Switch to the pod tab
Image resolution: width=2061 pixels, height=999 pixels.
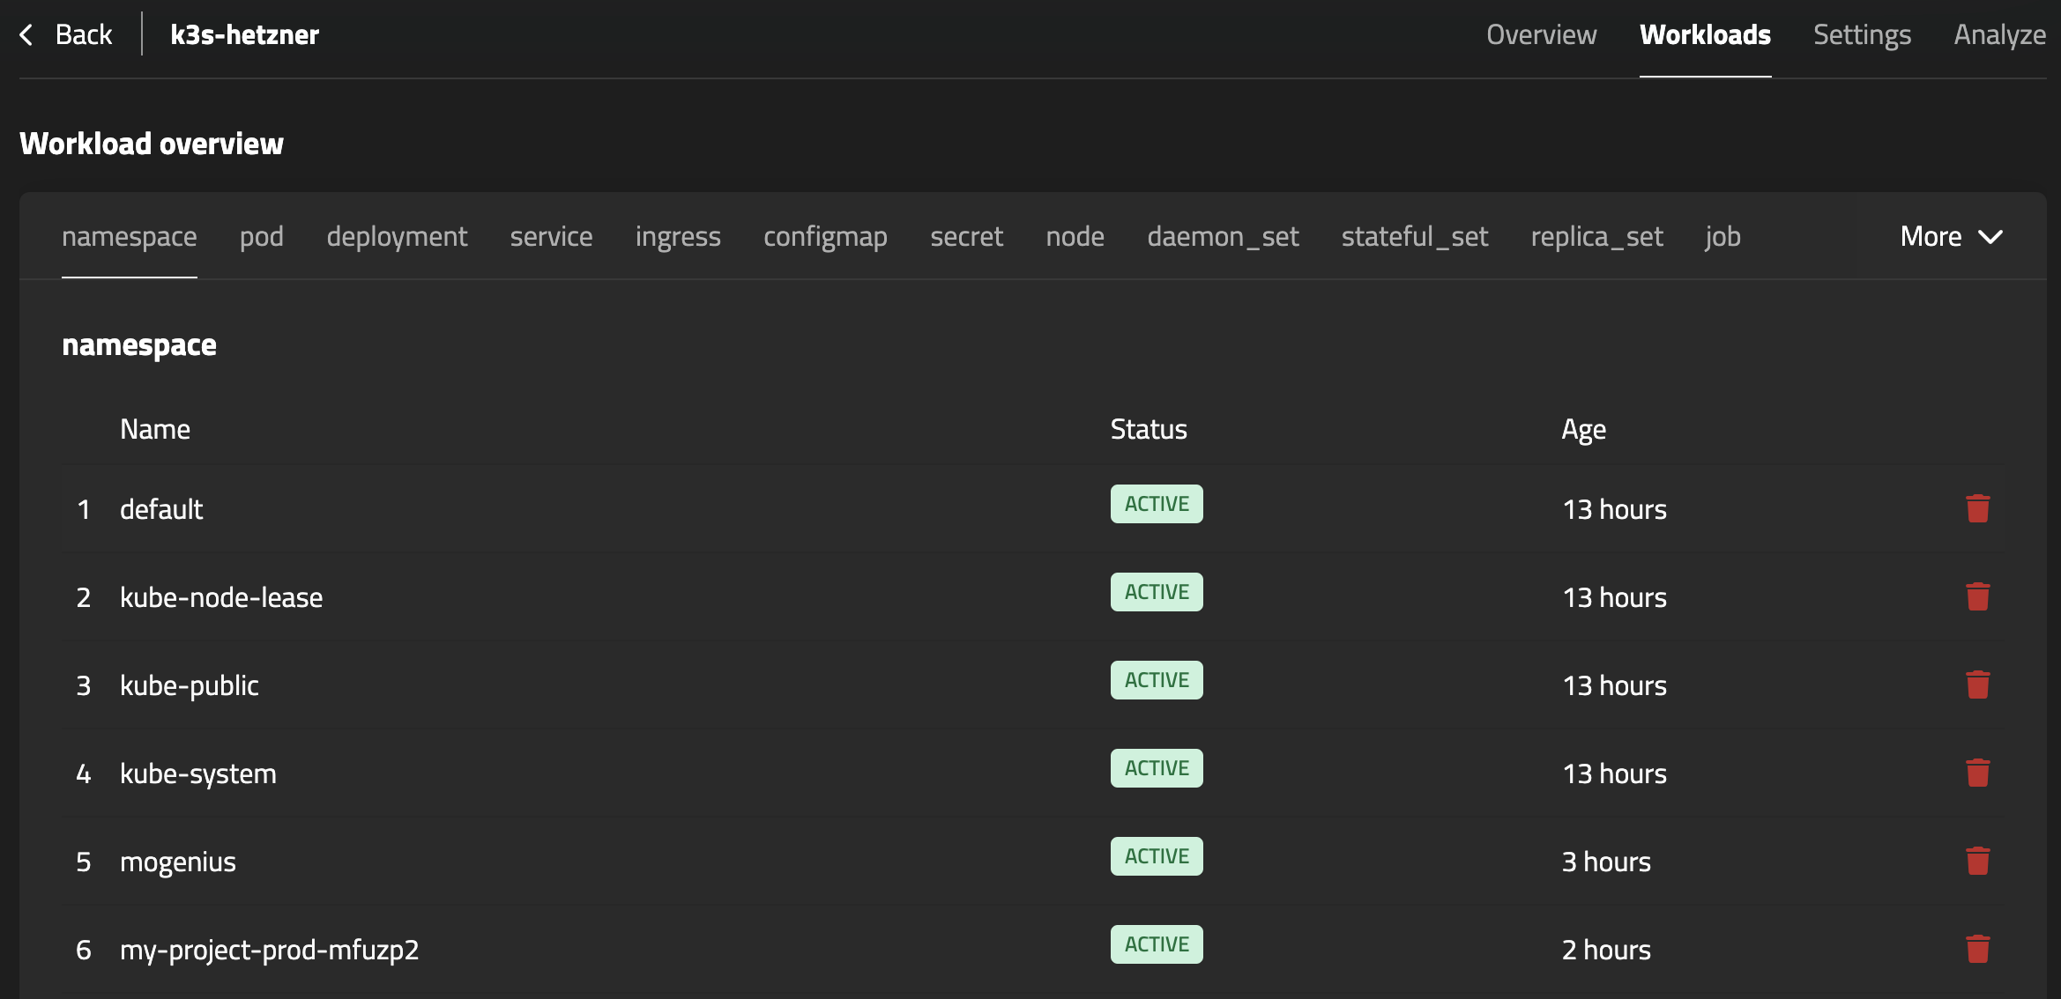click(x=262, y=236)
